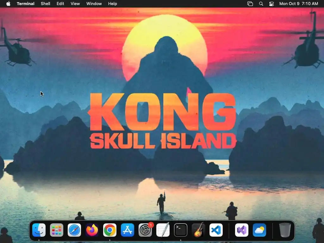This screenshot has height=243, width=324.
Task: Open the App Store icon
Action: [128, 230]
